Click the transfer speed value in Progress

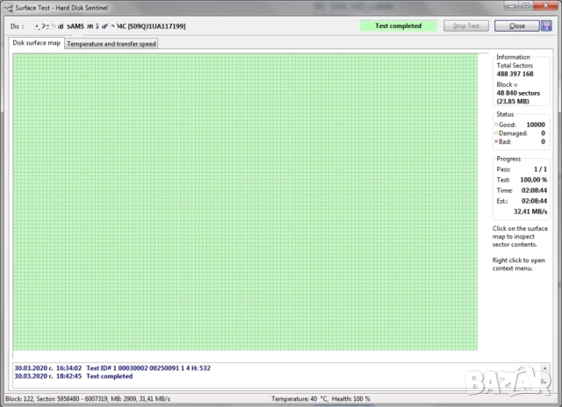[x=530, y=211]
